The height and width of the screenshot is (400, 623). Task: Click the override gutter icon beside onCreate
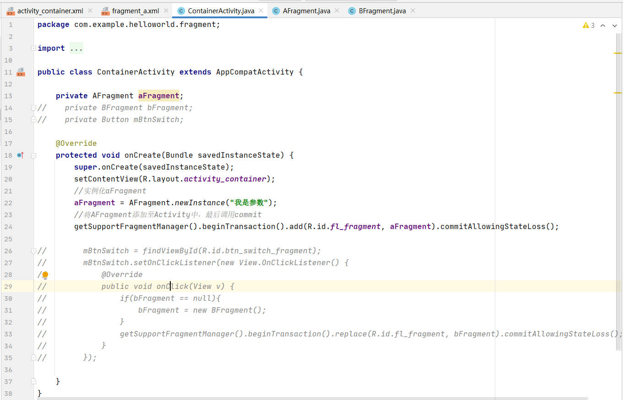(20, 155)
